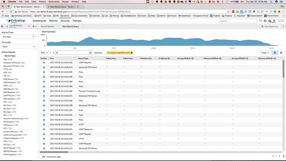Go to the Metrics tab

53,21
